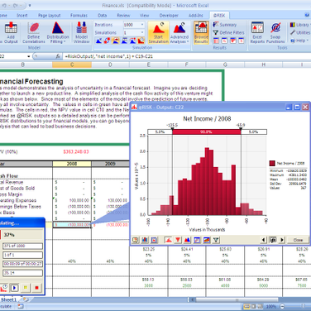The width and height of the screenshot is (311, 311).
Task: Click left delimiter marker at -135.5
Action: pos(172,128)
